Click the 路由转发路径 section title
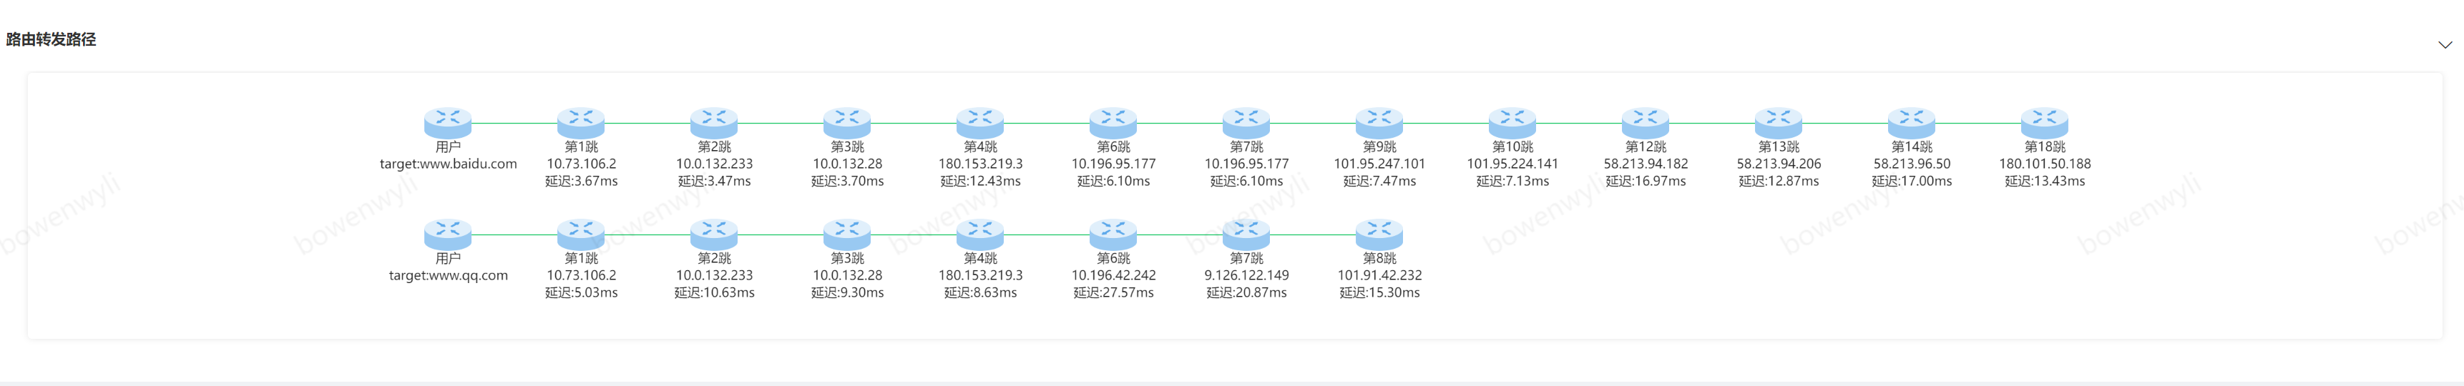The width and height of the screenshot is (2464, 386). [x=51, y=39]
